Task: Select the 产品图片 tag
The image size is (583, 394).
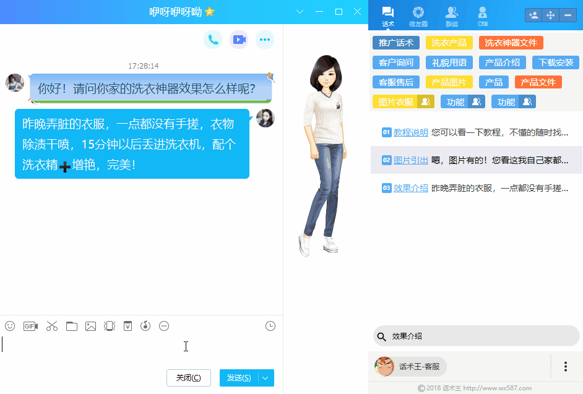Action: [449, 82]
